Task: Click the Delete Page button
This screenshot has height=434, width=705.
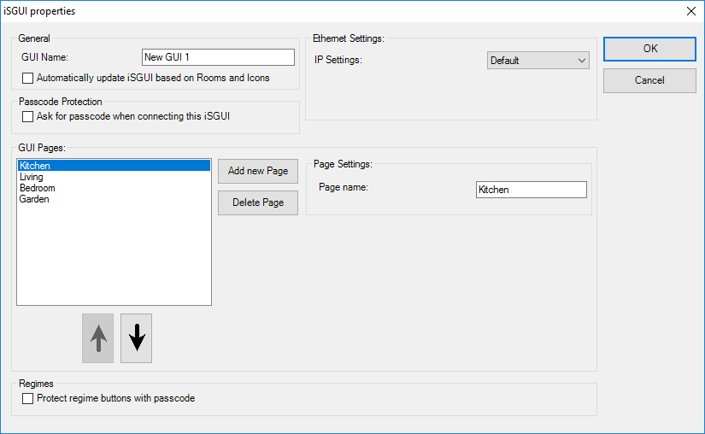Action: point(258,202)
